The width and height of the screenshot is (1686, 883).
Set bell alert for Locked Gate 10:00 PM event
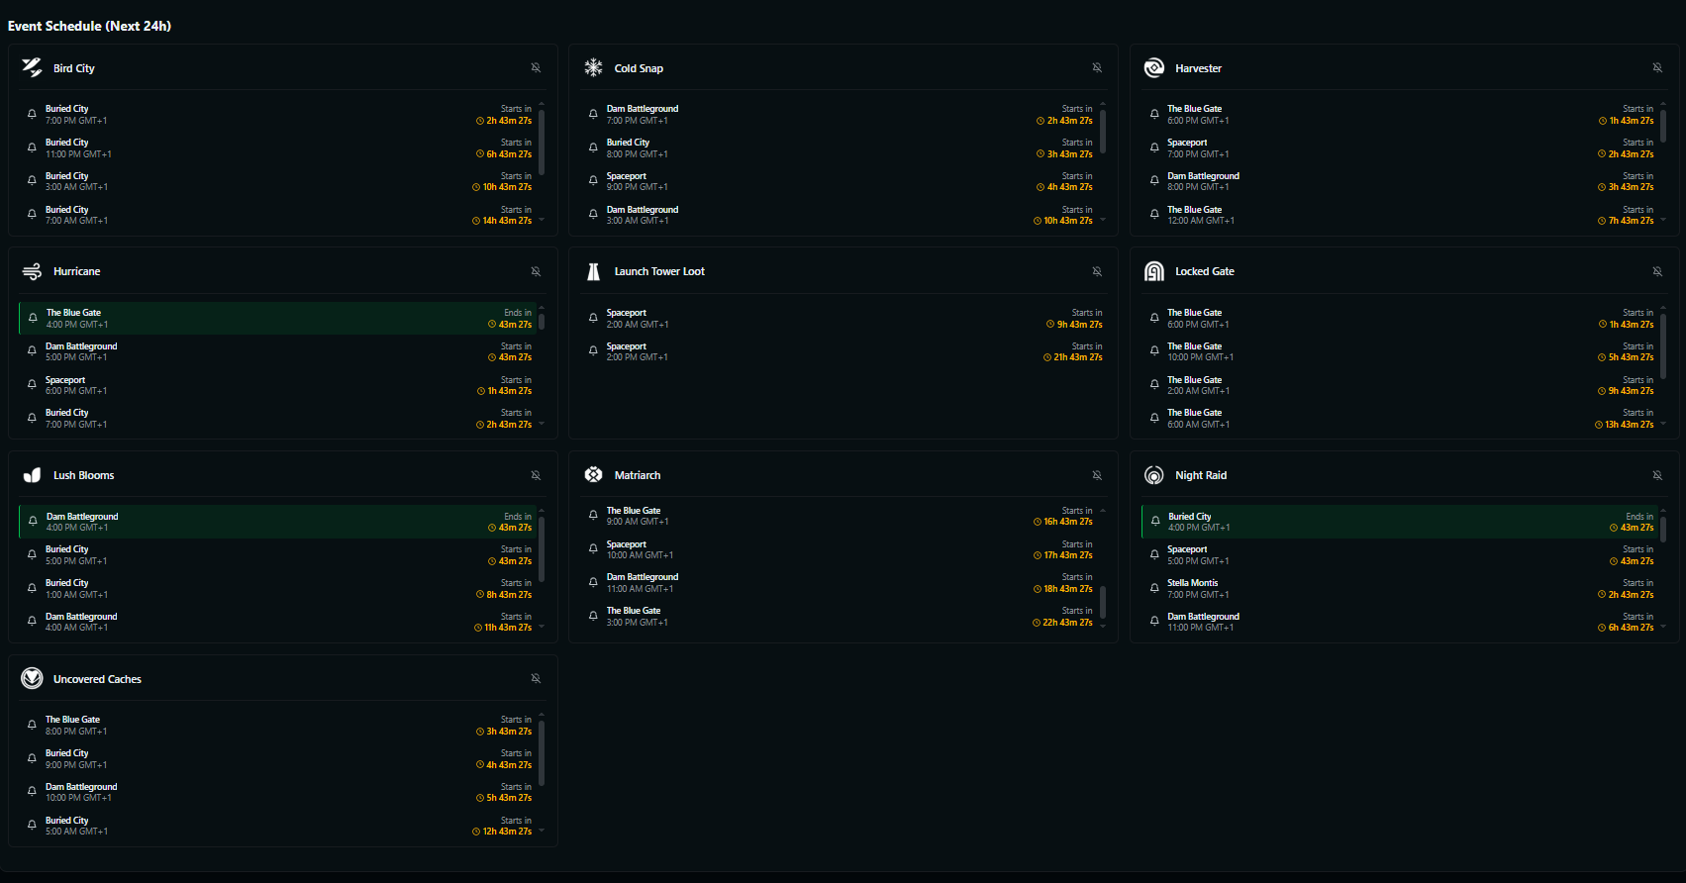tap(1154, 351)
